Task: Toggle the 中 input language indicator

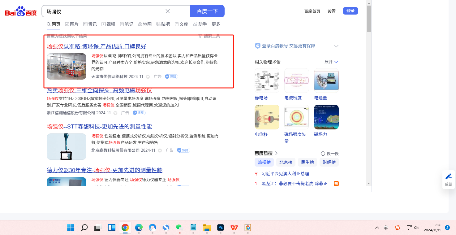Action: (386, 228)
